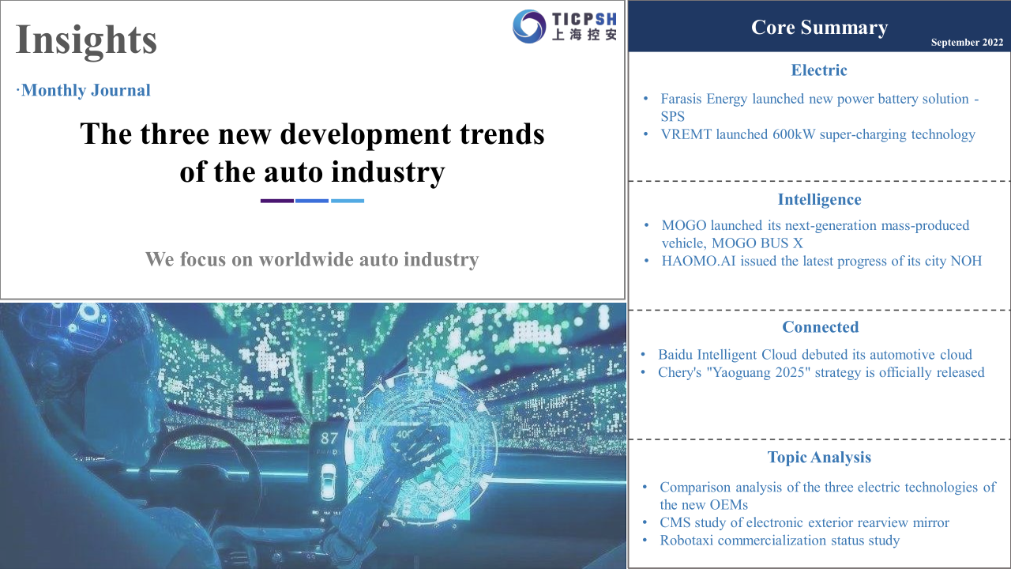Screen dimensions: 1011x569
Task: Select the Core Summary header
Action: click(x=819, y=28)
